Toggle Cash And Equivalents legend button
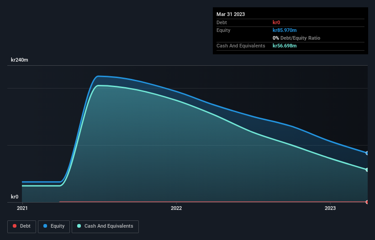 105,226
